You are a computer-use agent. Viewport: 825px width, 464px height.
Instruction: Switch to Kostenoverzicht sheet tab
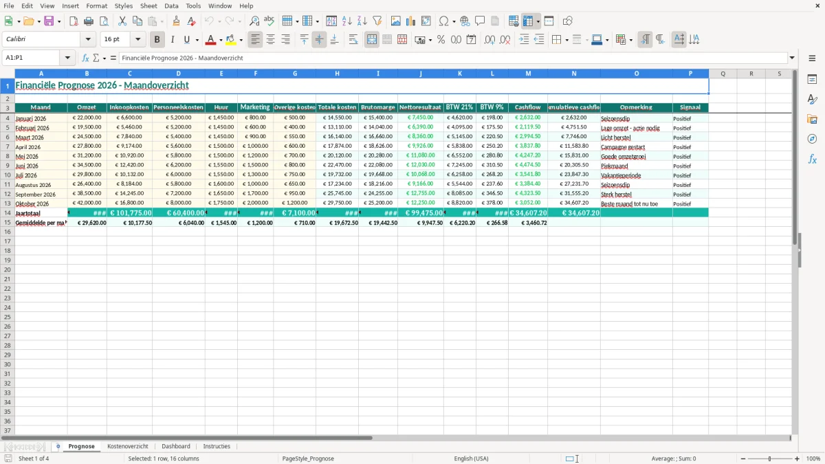[x=128, y=446]
